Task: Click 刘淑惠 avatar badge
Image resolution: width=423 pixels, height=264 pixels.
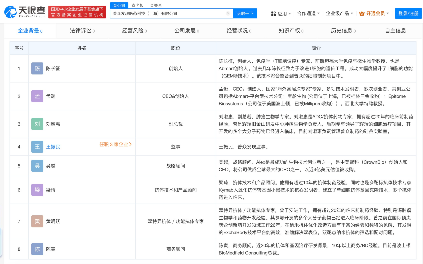Action: pos(37,124)
